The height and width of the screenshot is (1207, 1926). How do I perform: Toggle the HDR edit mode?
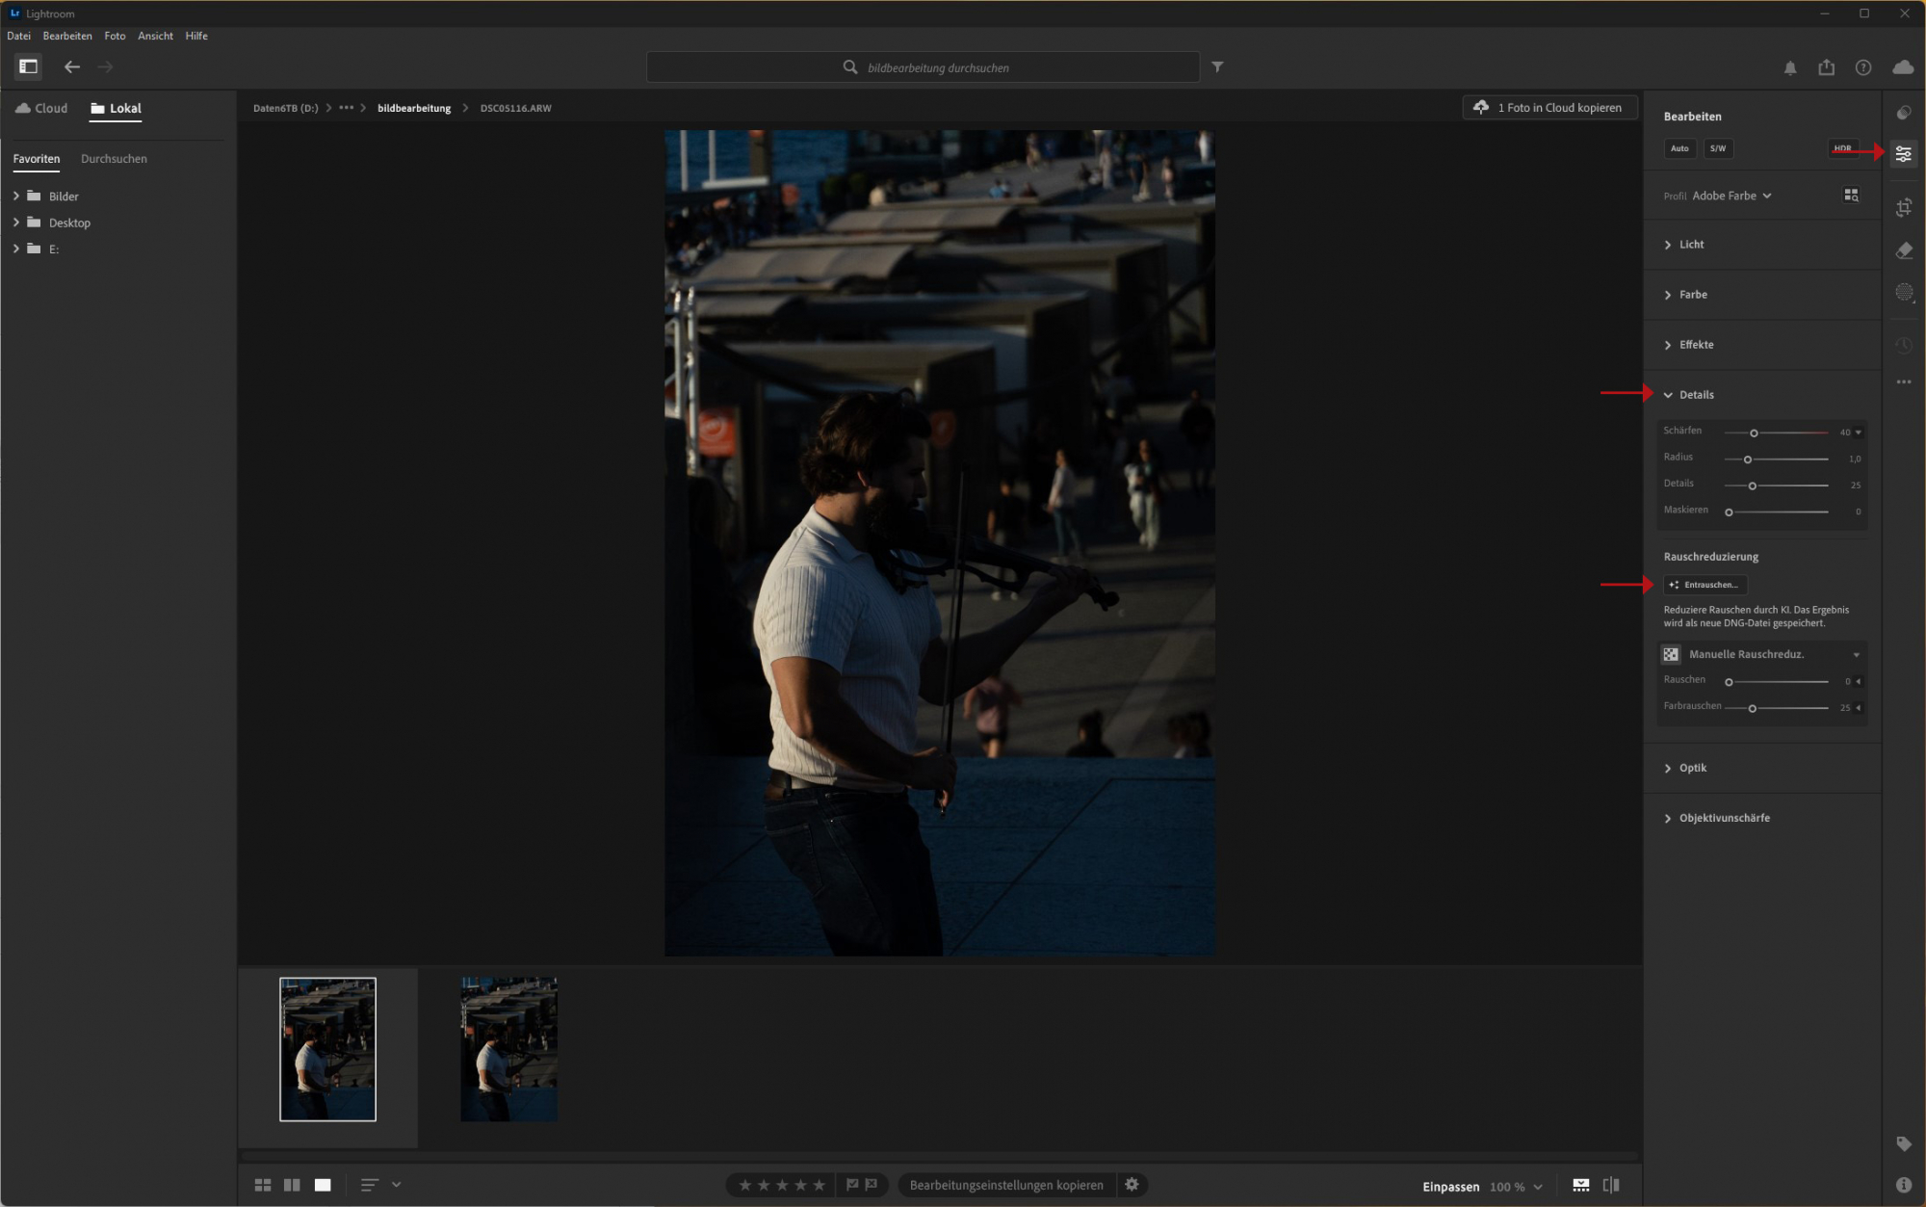(x=1841, y=148)
